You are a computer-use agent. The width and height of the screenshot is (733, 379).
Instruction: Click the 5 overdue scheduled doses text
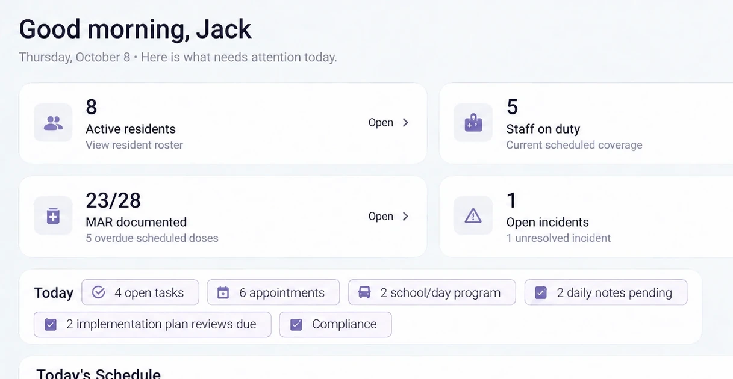click(152, 238)
